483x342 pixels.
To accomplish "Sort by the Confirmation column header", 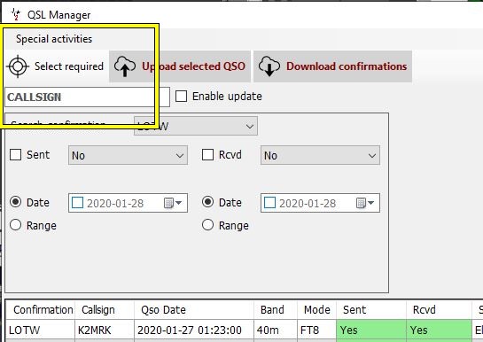I will tap(40, 310).
